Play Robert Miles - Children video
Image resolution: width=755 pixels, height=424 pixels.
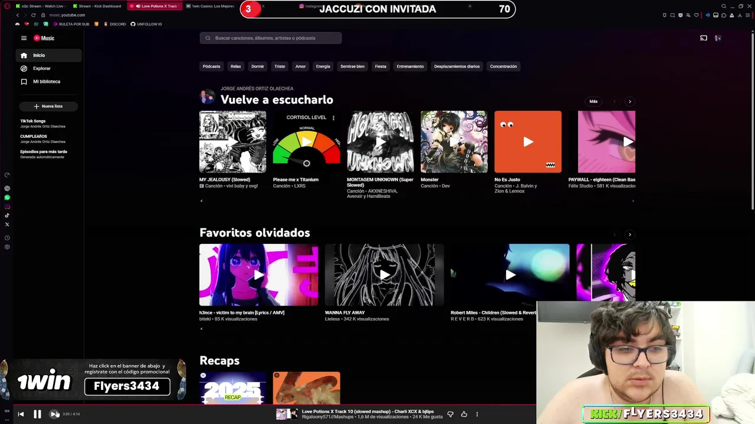510,275
